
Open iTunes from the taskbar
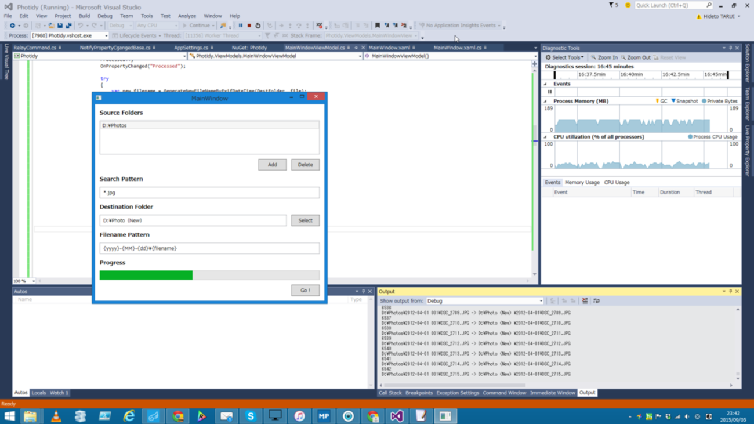point(299,416)
